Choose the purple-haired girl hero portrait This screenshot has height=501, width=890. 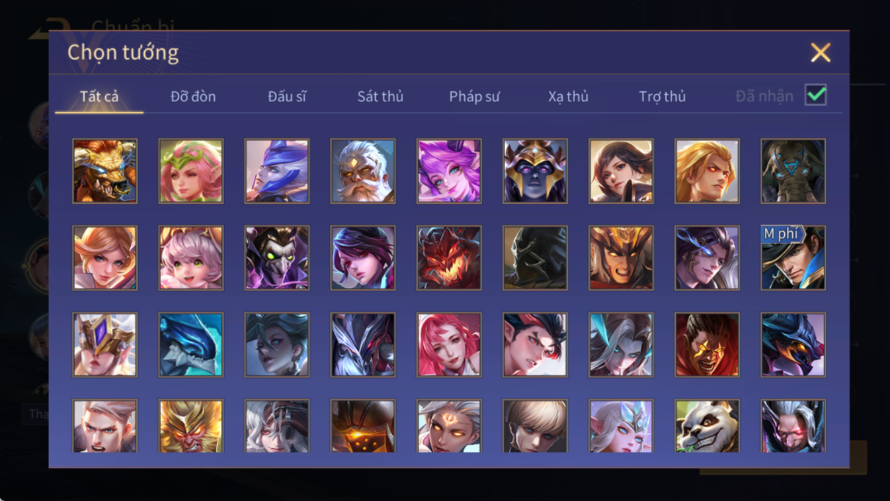(449, 171)
